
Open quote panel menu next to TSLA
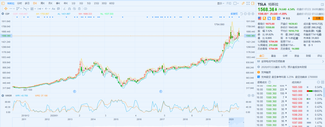click(x=322, y=4)
